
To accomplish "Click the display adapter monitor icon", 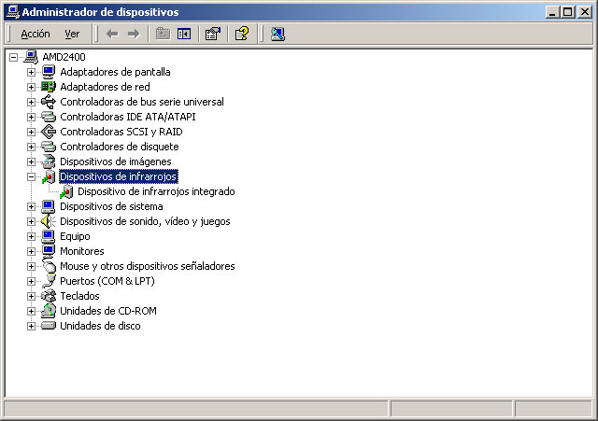I will 49,72.
